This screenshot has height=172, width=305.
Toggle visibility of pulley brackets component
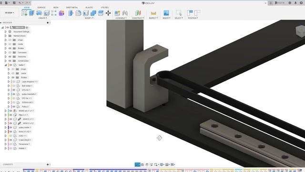[x=14, y=94]
